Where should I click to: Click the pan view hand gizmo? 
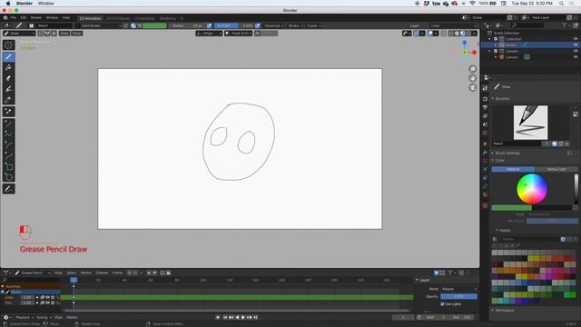coord(472,78)
